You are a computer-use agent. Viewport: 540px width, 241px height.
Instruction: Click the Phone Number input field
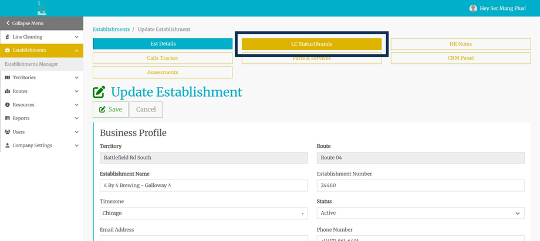(420, 238)
